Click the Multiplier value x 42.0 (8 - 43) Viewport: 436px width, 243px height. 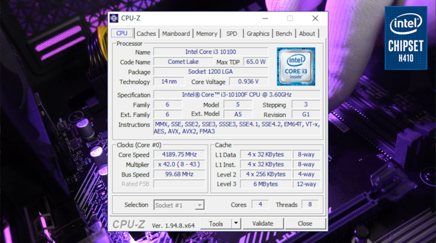point(179,164)
